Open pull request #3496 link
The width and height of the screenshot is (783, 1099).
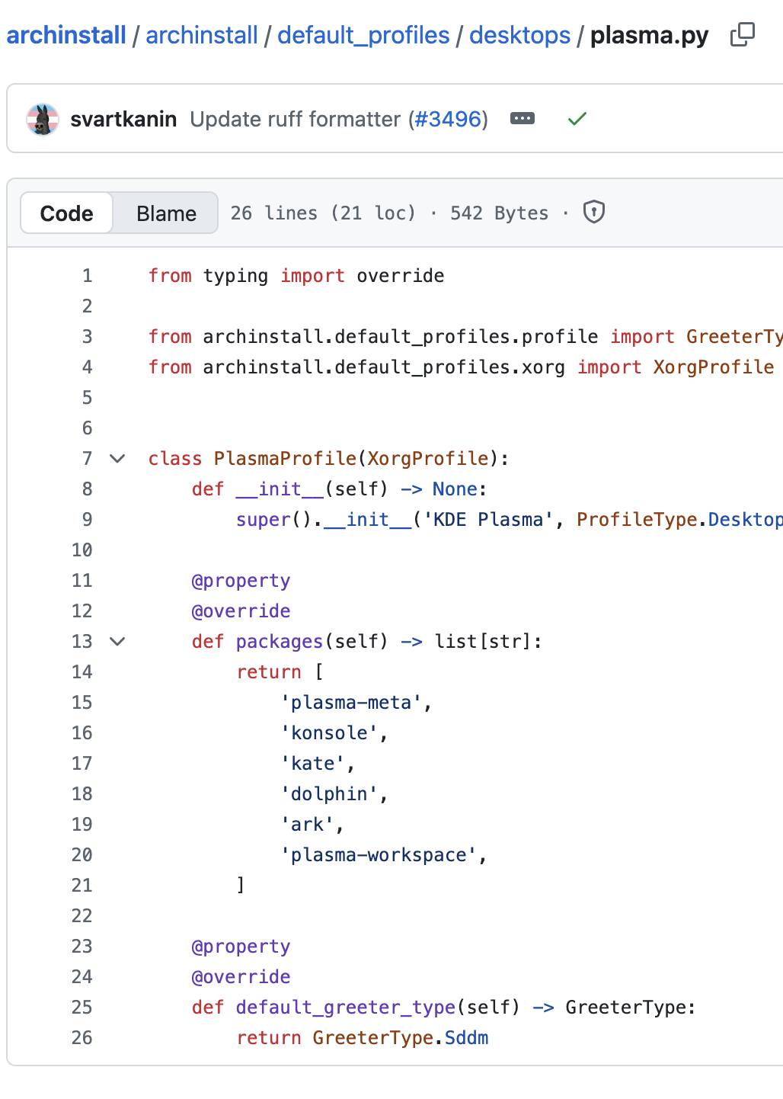click(448, 119)
